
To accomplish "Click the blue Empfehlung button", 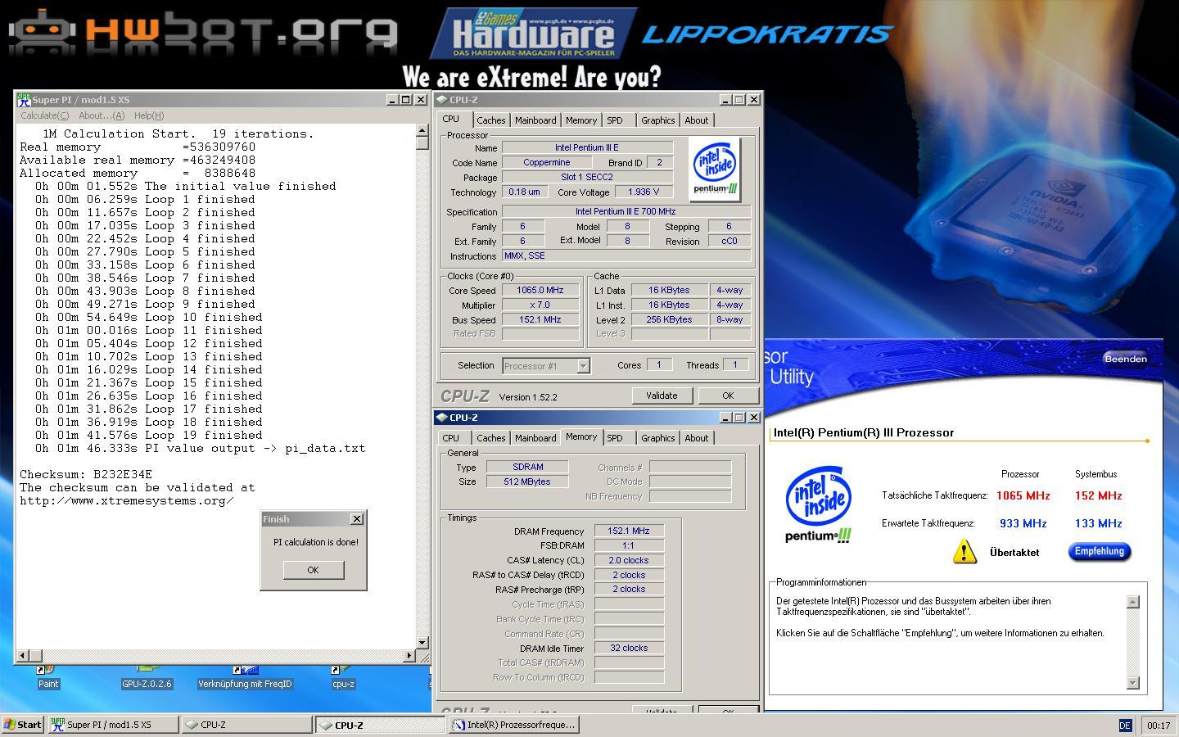I will (x=1099, y=551).
